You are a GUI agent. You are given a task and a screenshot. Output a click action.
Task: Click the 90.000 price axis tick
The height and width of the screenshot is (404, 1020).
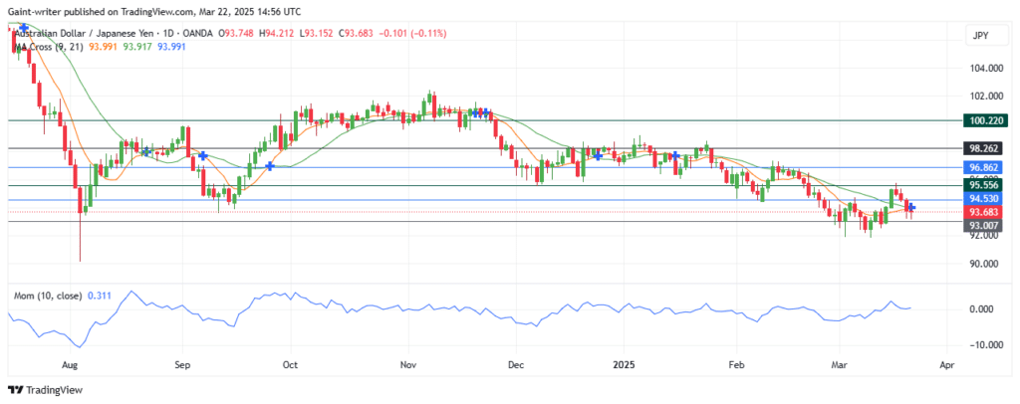986,264
